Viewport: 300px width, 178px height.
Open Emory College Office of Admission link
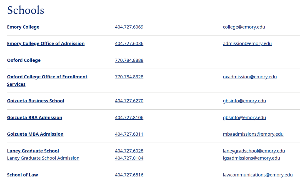46,43
